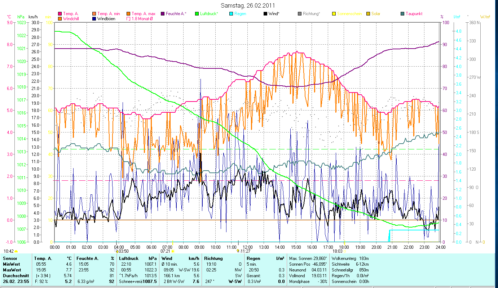Click the purple Feuchte A. legend square

pyautogui.click(x=163, y=14)
